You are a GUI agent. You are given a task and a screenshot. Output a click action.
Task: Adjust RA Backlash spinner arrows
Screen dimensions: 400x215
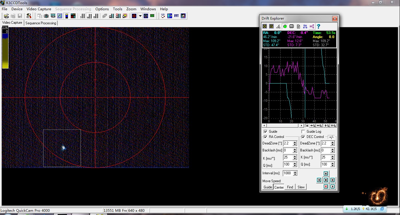coord(295,150)
